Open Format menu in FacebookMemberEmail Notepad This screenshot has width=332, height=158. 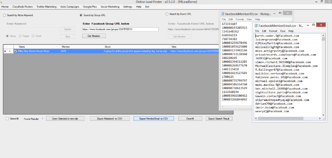(x=273, y=31)
